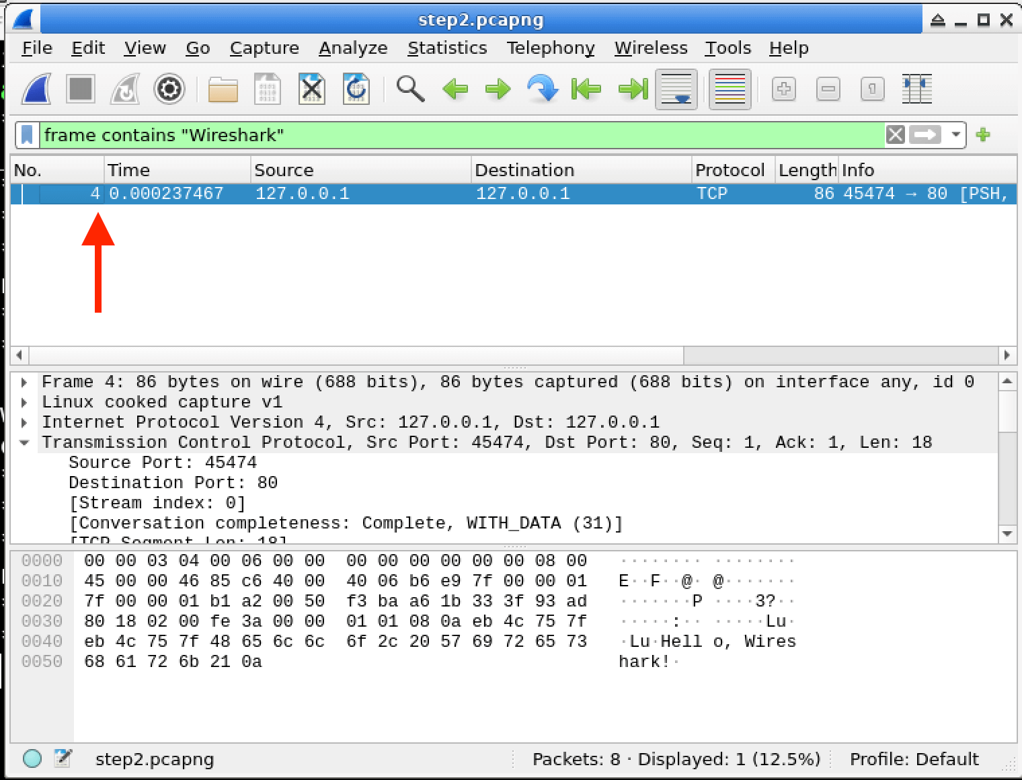This screenshot has height=780, width=1022.
Task: Apply the display filter arrow button
Action: [925, 135]
